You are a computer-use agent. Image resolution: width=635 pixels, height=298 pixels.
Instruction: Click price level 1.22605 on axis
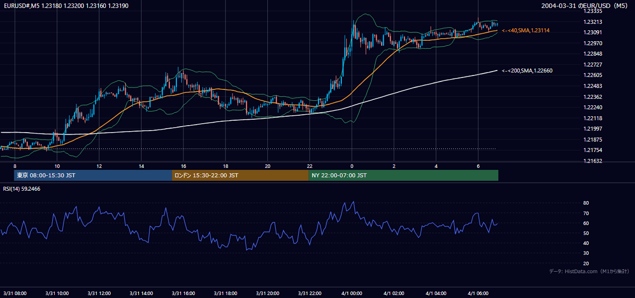(x=593, y=75)
